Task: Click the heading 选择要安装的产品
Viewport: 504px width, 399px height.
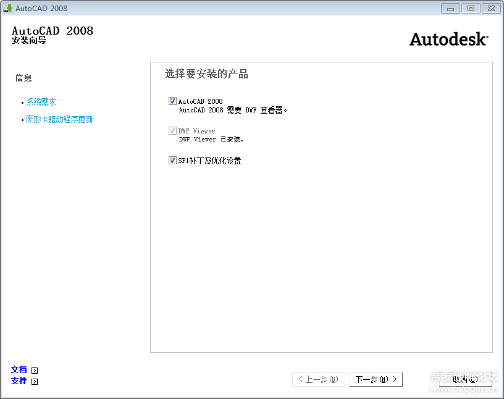Action: (x=206, y=74)
